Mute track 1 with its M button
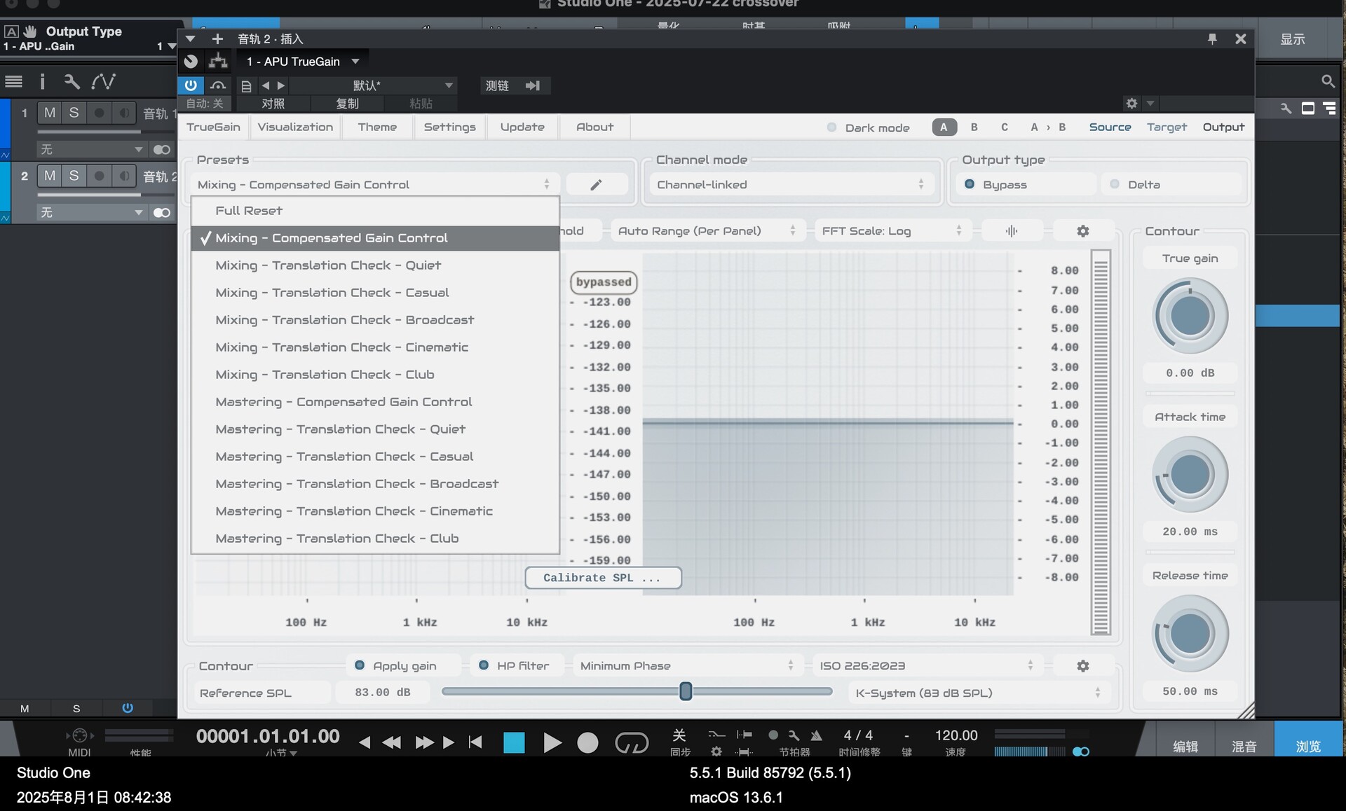 50,113
